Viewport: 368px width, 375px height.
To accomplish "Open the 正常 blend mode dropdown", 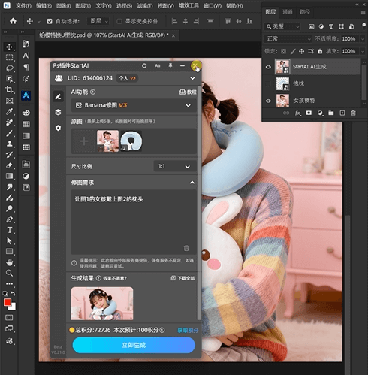I will click(x=288, y=39).
